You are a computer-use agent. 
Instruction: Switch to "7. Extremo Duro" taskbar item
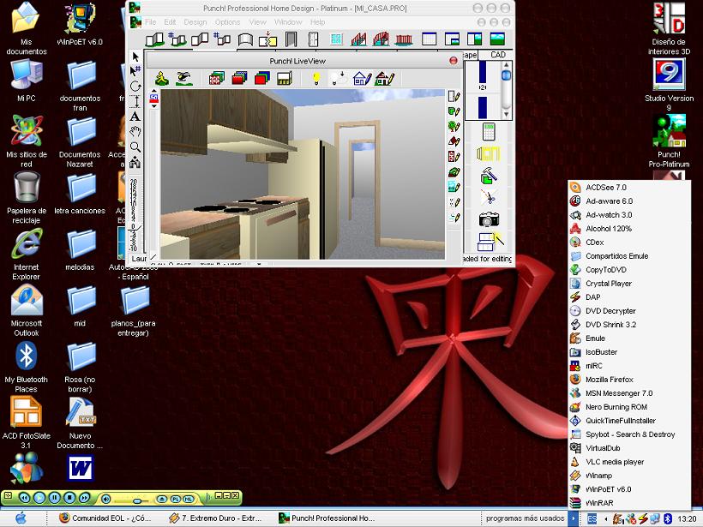pos(216,518)
